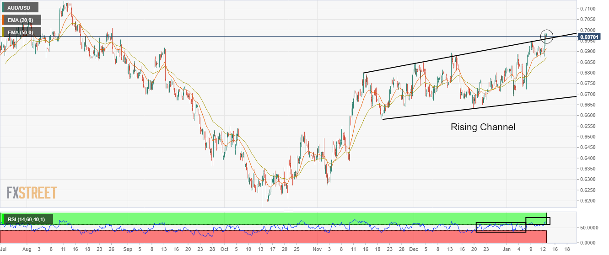Image resolution: width=609 pixels, height=255 pixels.
Task: Click the FXStreet watermark logo
Action: click(x=32, y=193)
